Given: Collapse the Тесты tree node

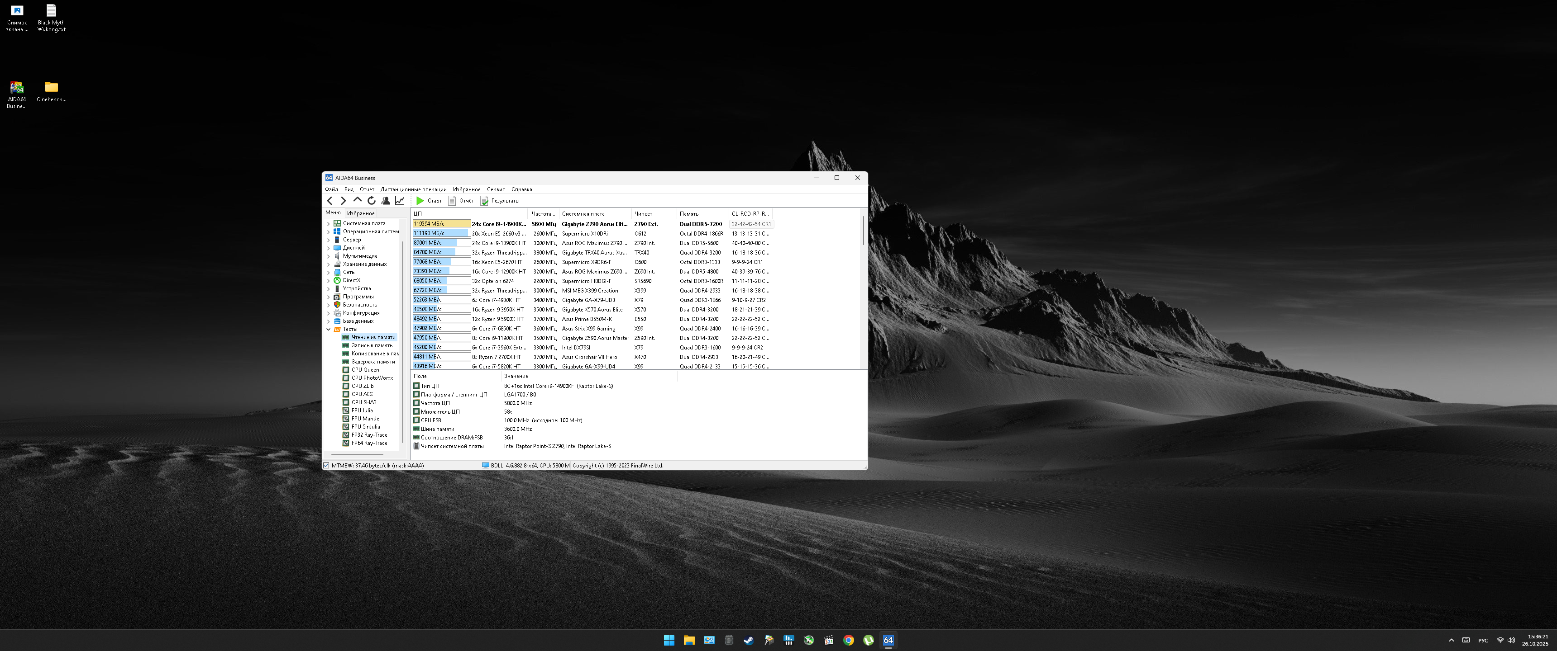Looking at the screenshot, I should pos(328,329).
